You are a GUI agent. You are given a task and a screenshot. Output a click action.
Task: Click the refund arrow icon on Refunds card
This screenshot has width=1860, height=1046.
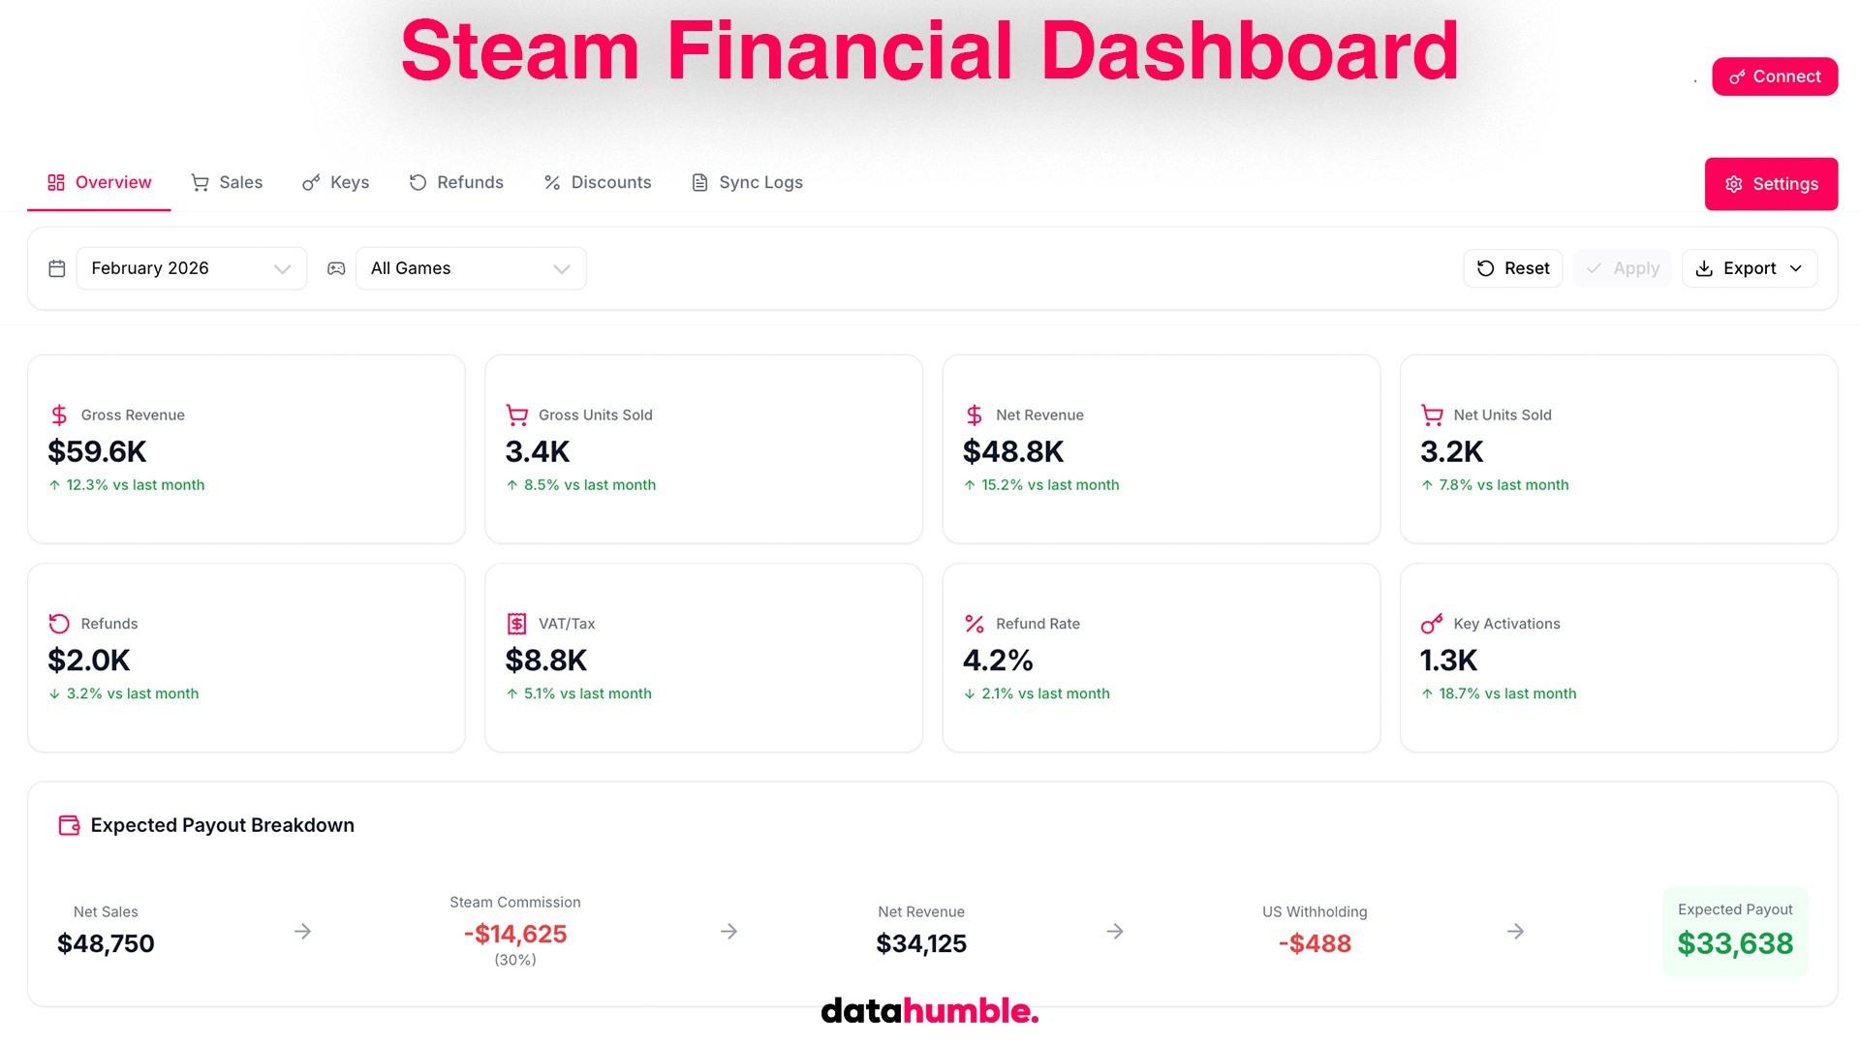(x=59, y=624)
